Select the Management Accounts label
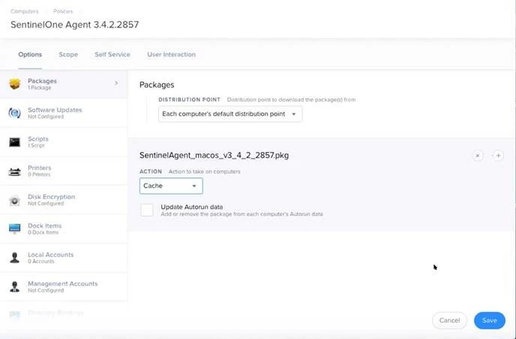Image resolution: width=516 pixels, height=339 pixels. pos(62,284)
